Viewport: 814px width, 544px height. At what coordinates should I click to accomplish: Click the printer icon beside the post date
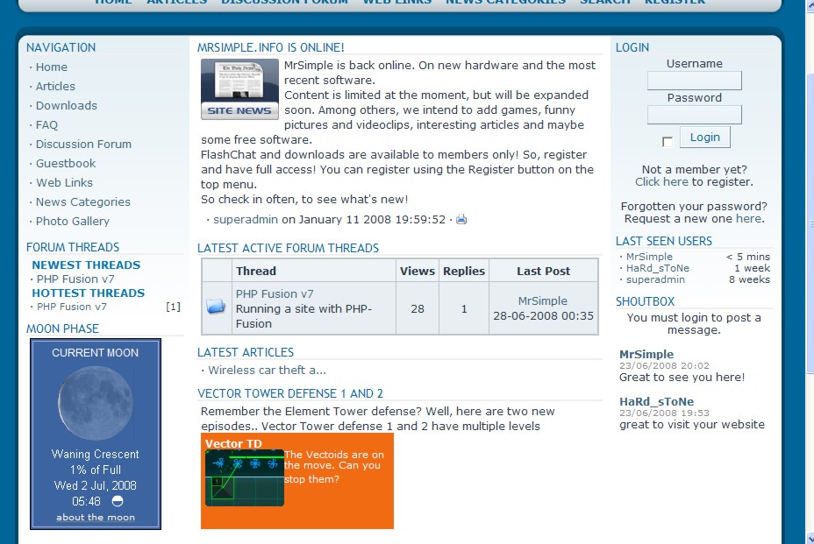[461, 220]
